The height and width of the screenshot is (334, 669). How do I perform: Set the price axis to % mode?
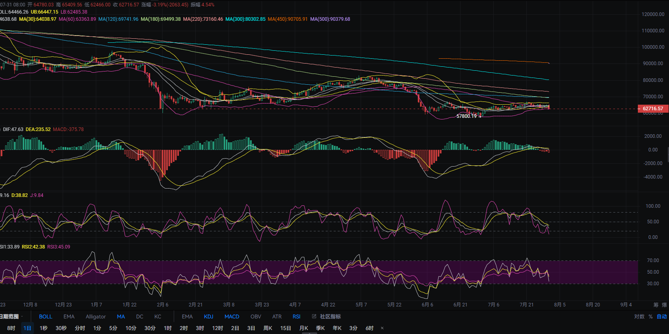coord(651,316)
